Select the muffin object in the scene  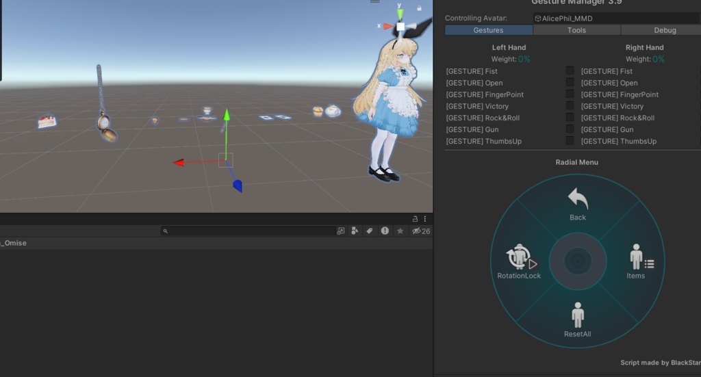(x=318, y=112)
